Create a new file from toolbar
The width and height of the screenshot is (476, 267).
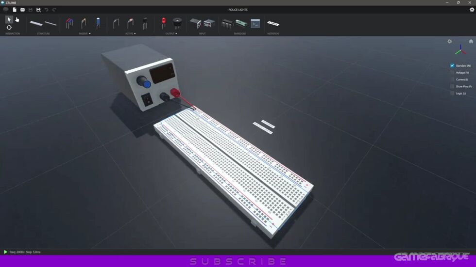[x=14, y=10]
